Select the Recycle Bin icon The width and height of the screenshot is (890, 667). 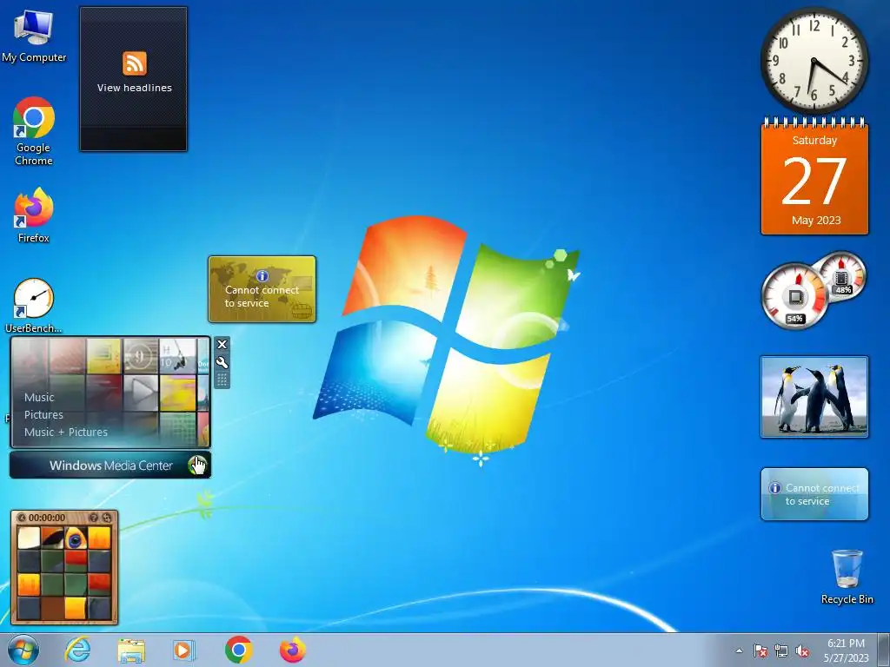point(847,577)
